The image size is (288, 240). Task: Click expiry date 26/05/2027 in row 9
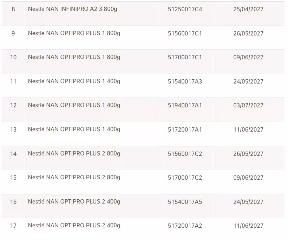(x=248, y=34)
